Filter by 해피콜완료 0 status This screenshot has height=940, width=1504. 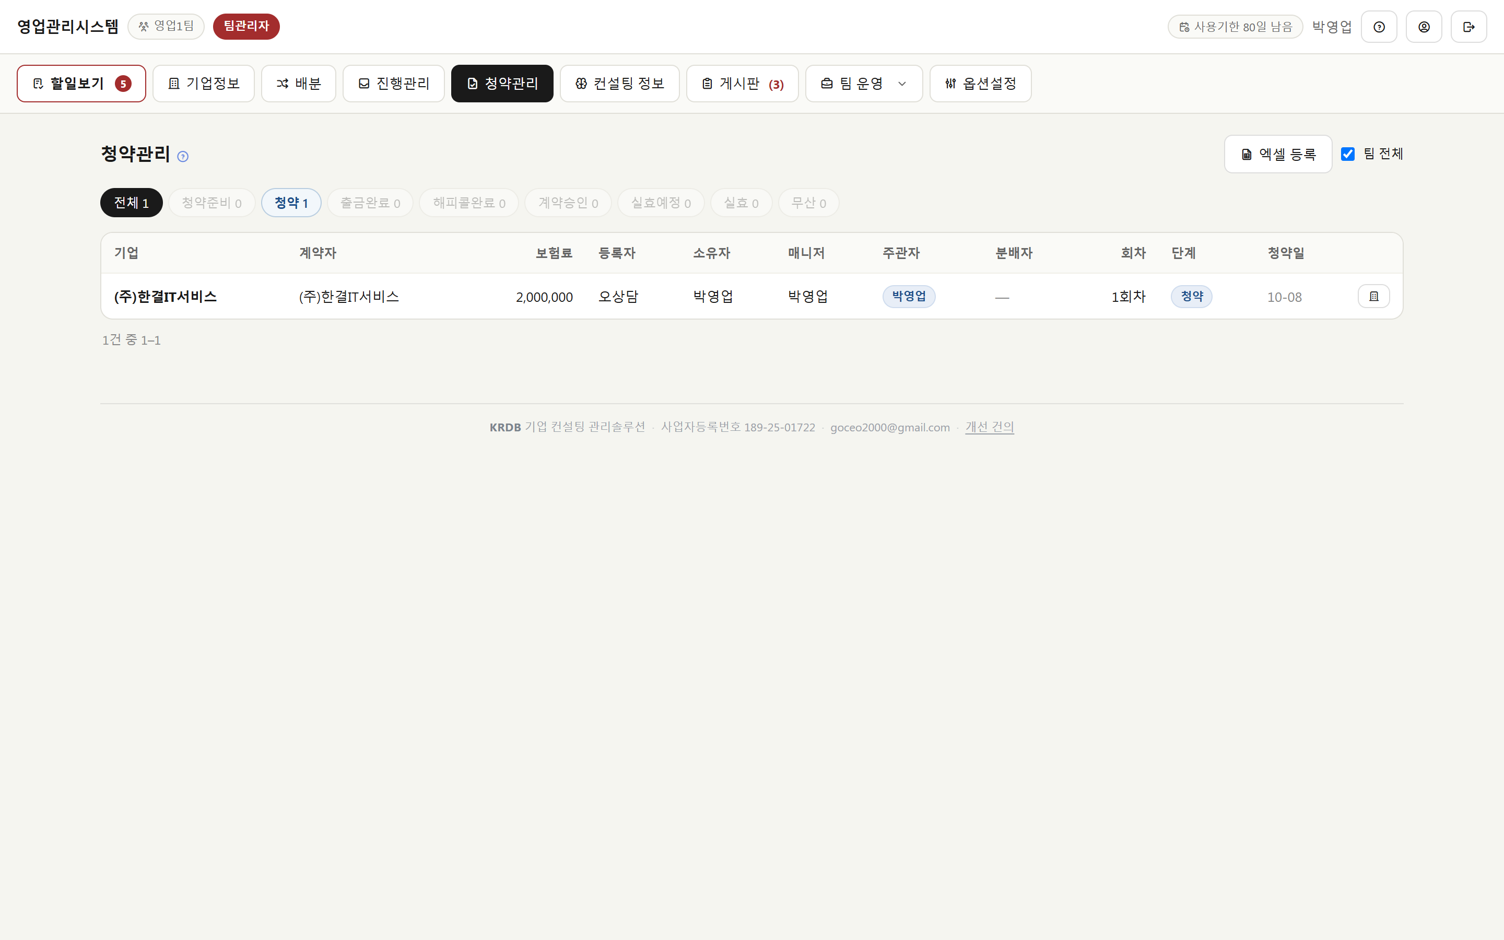tap(469, 203)
